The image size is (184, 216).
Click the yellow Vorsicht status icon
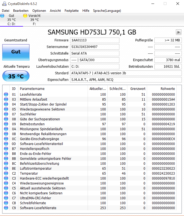[x=25, y=16]
